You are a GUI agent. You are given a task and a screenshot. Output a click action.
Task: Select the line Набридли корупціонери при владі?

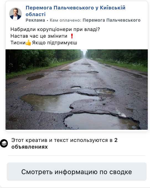click(55, 29)
